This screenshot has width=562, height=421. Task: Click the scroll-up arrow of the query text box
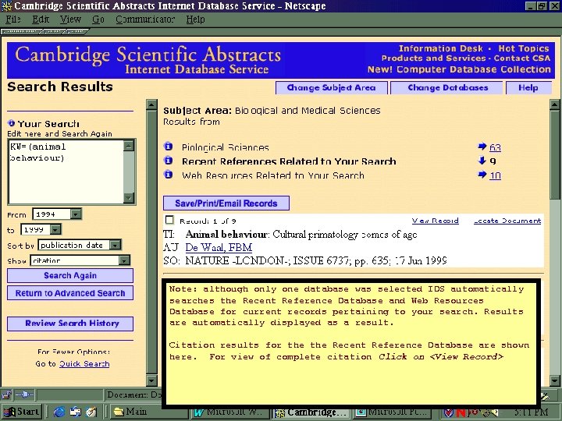[129, 145]
